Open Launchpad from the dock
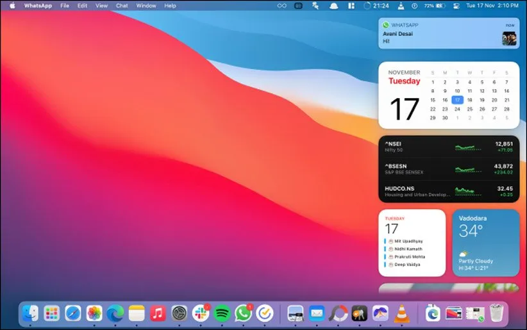The image size is (527, 330). 51,313
